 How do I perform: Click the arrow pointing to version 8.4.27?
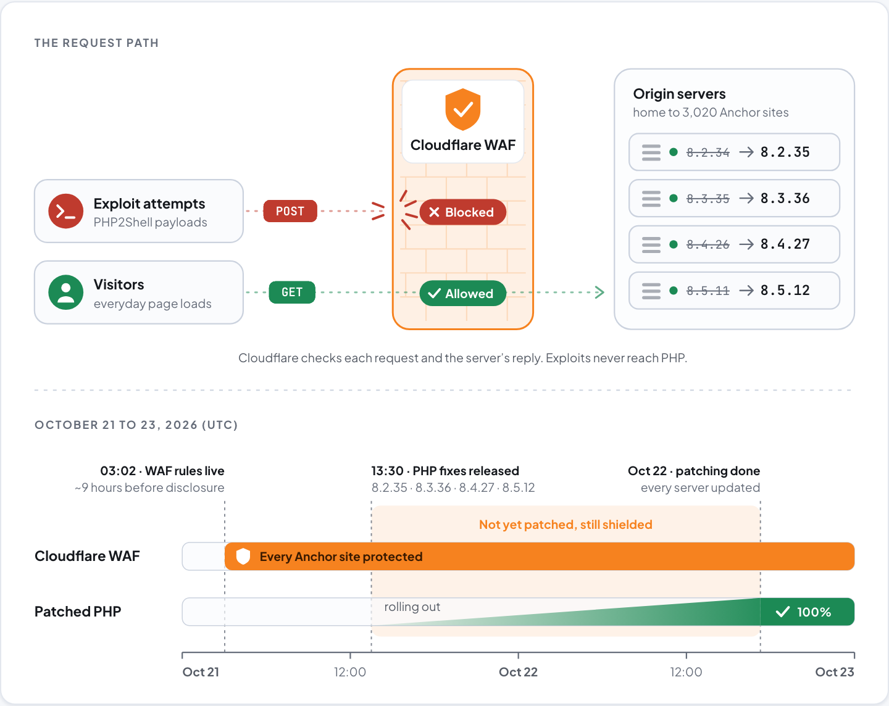[746, 244]
